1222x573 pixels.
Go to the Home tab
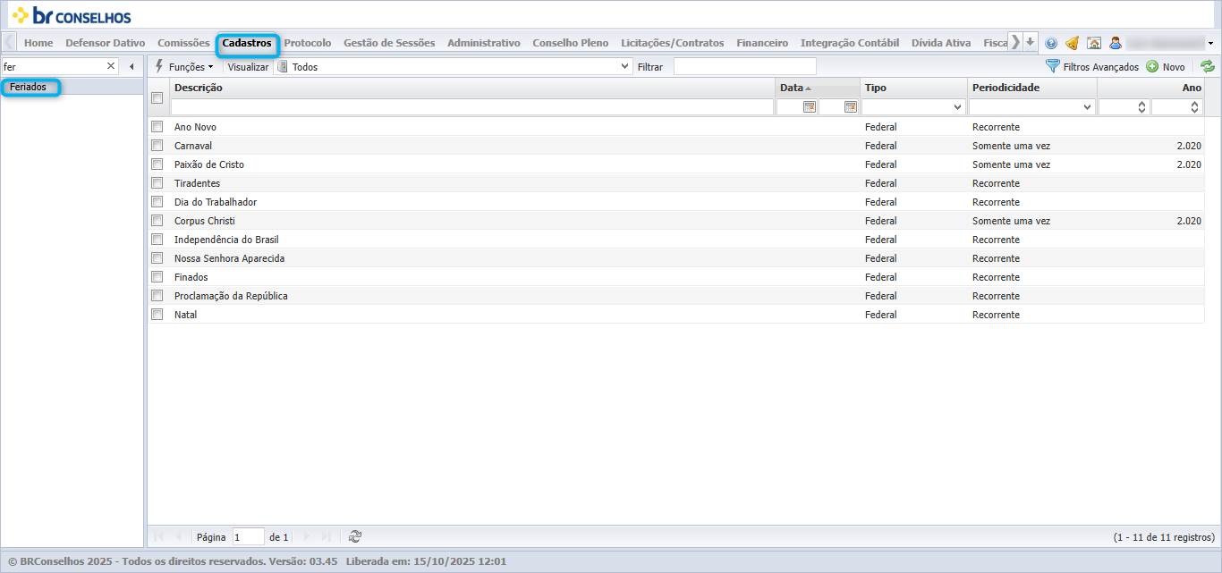coord(38,43)
